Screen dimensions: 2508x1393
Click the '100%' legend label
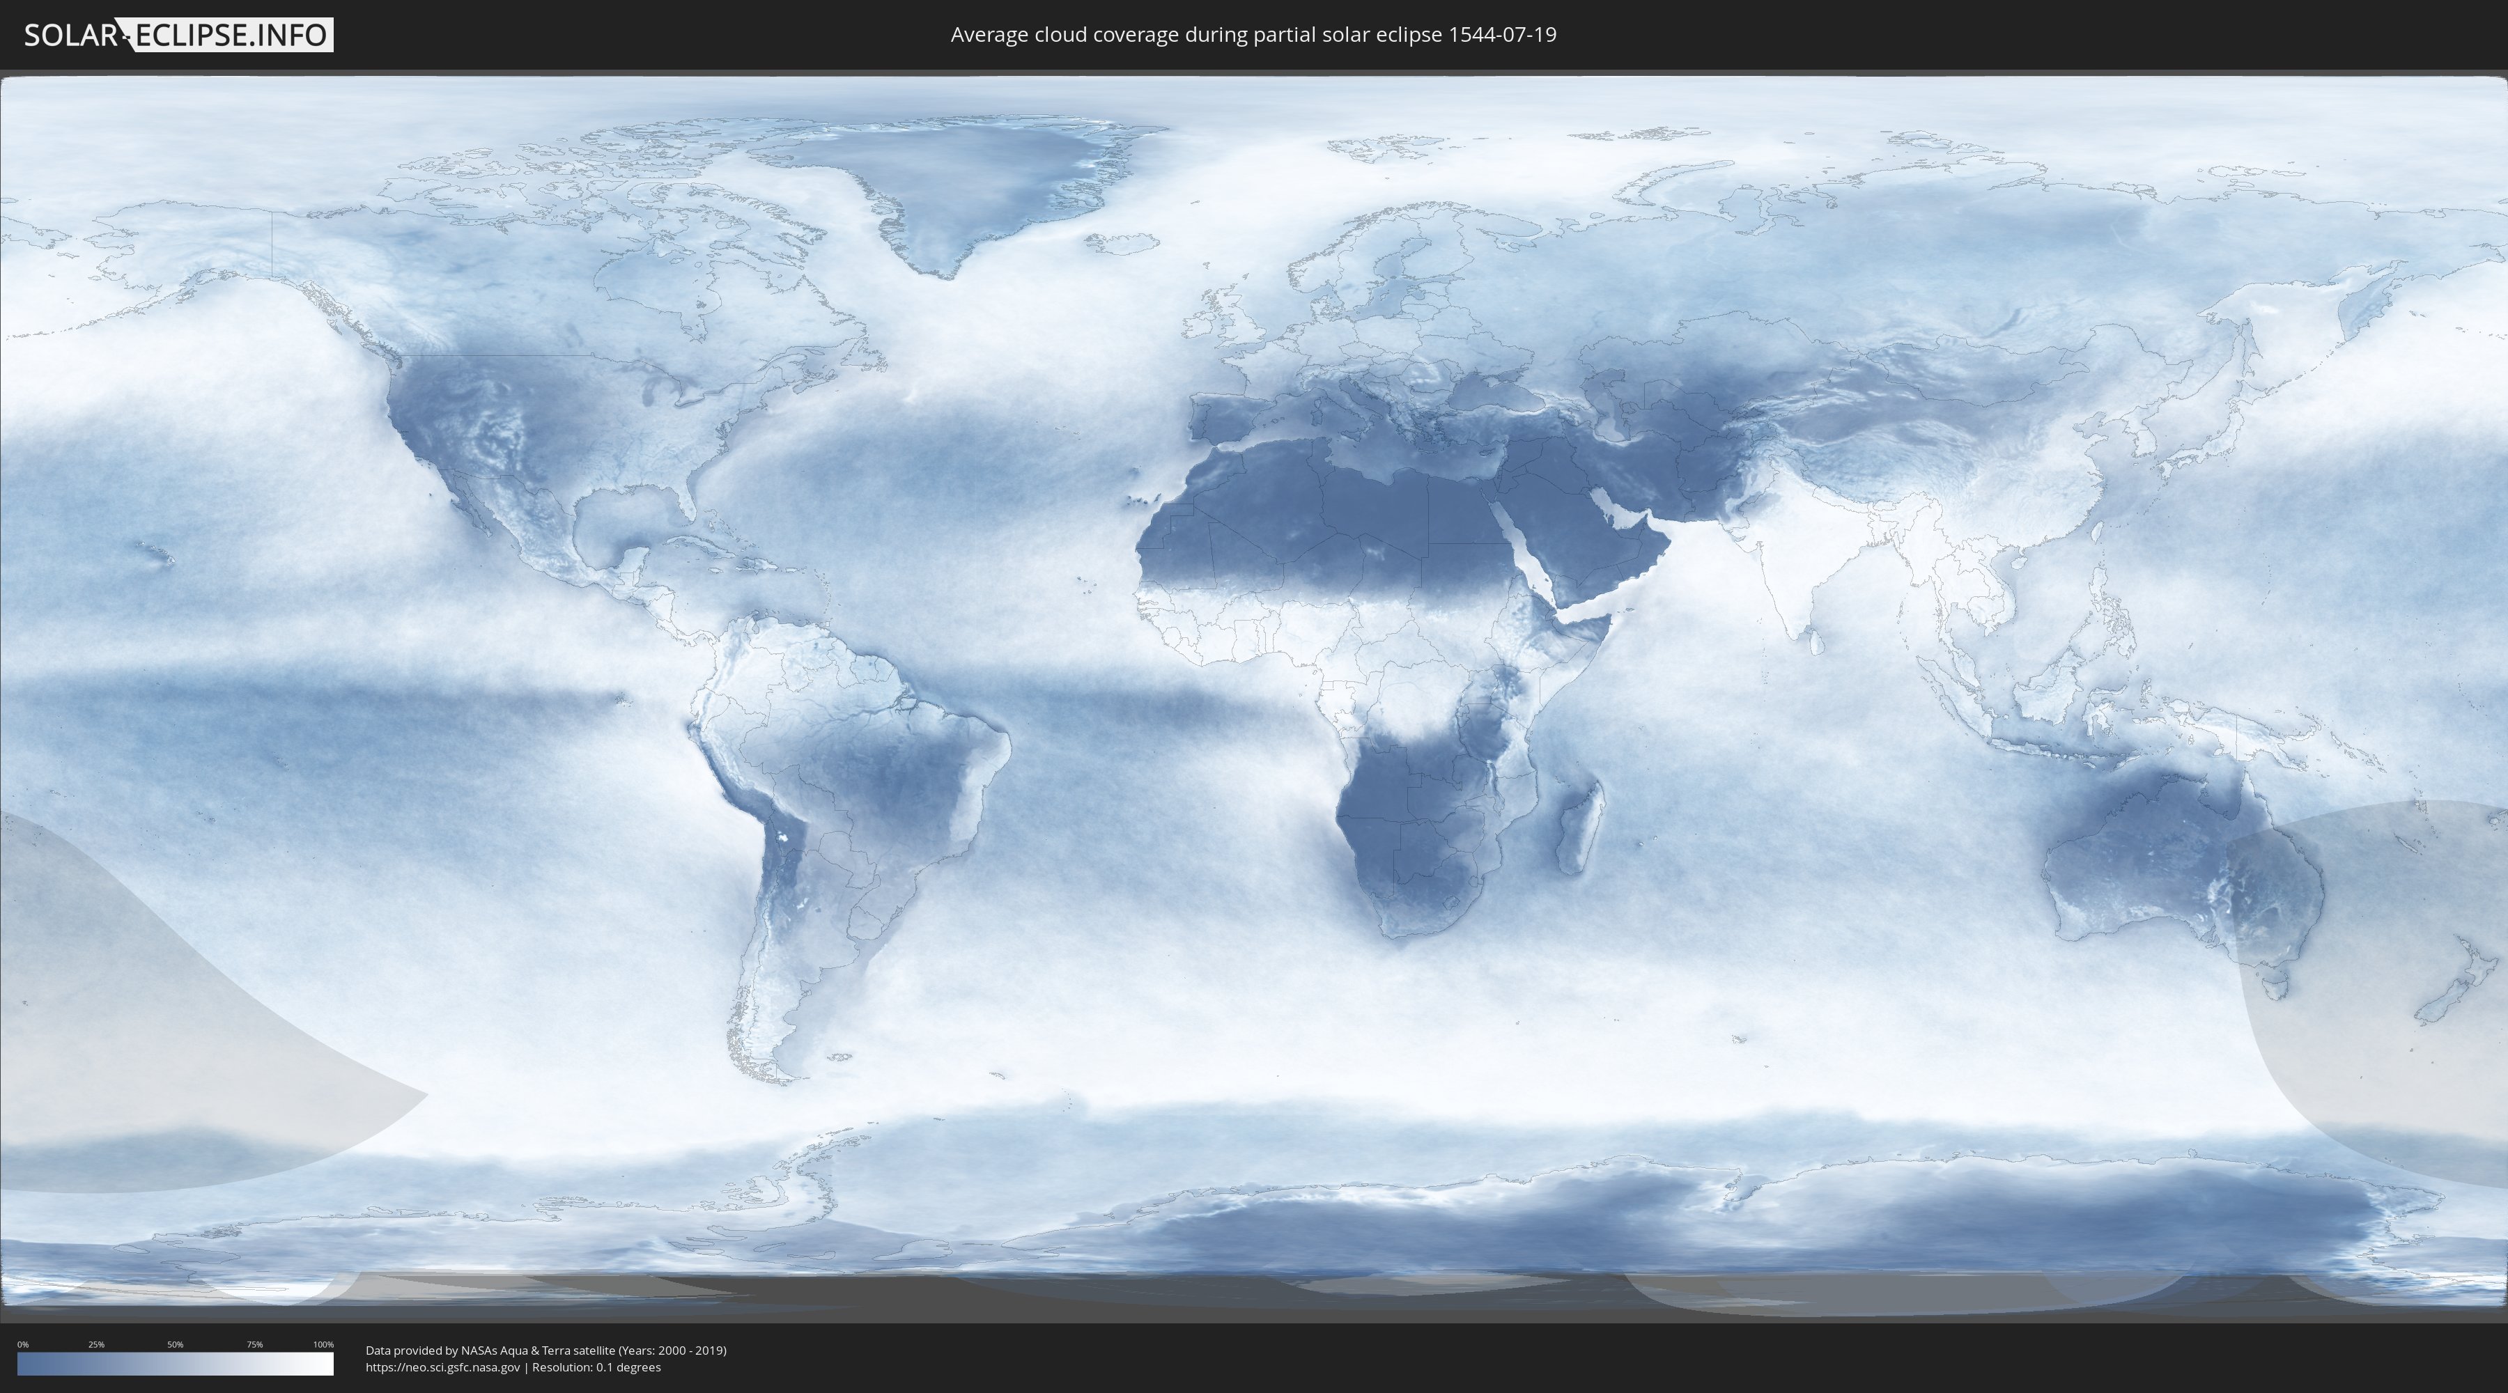(x=323, y=1344)
